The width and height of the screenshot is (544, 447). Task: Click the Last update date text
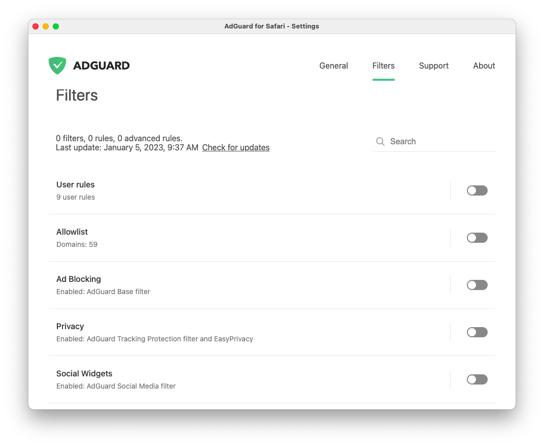tap(127, 148)
